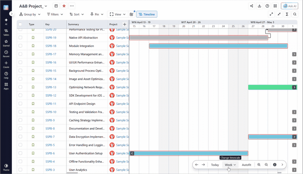This screenshot has height=174, width=303.
Task: Open the View dropdown
Action: coord(117,14)
